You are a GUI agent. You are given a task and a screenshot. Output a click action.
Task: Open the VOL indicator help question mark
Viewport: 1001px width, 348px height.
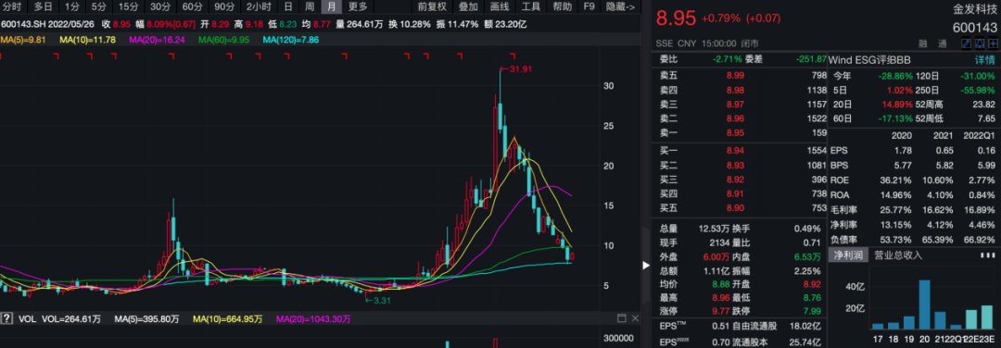(x=6, y=318)
